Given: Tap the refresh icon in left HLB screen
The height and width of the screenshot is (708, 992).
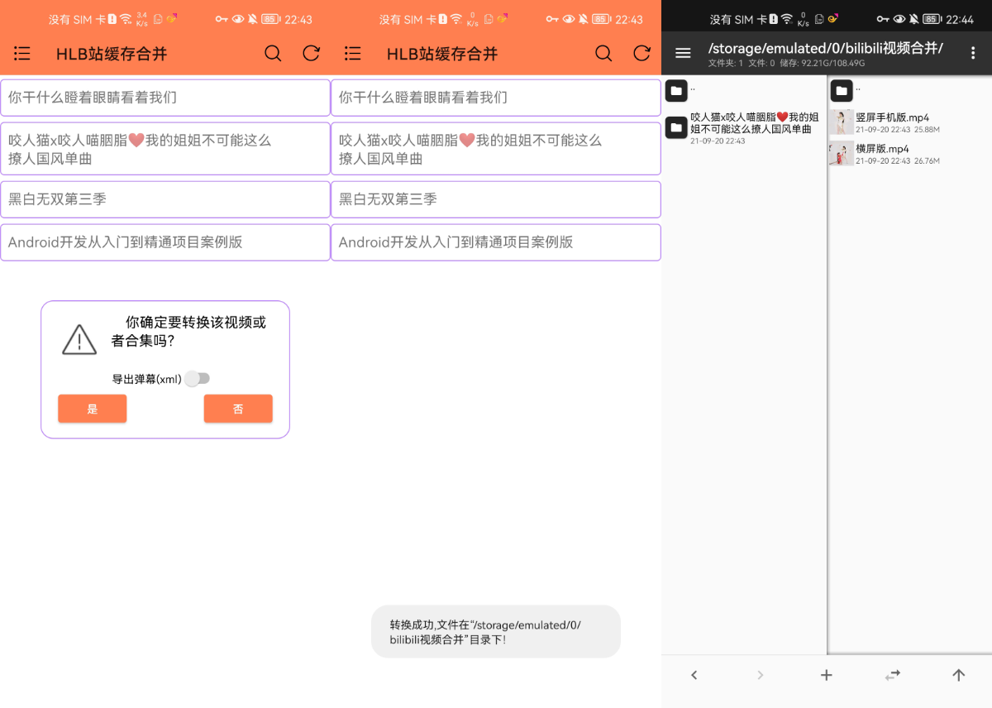Looking at the screenshot, I should (311, 54).
